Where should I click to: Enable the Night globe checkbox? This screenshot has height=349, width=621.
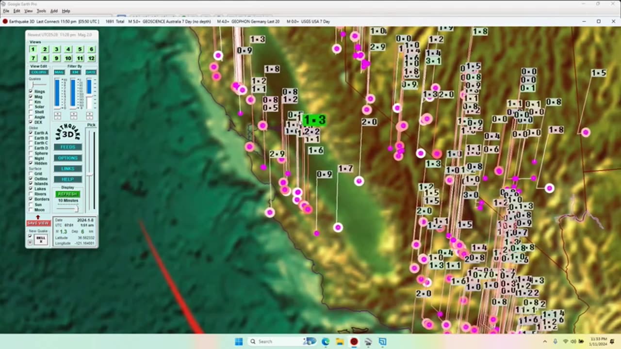31,158
